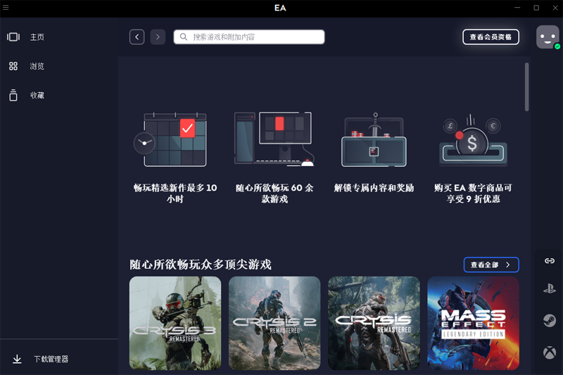Click the forward navigation arrow
Image resolution: width=563 pixels, height=375 pixels.
[x=158, y=37]
